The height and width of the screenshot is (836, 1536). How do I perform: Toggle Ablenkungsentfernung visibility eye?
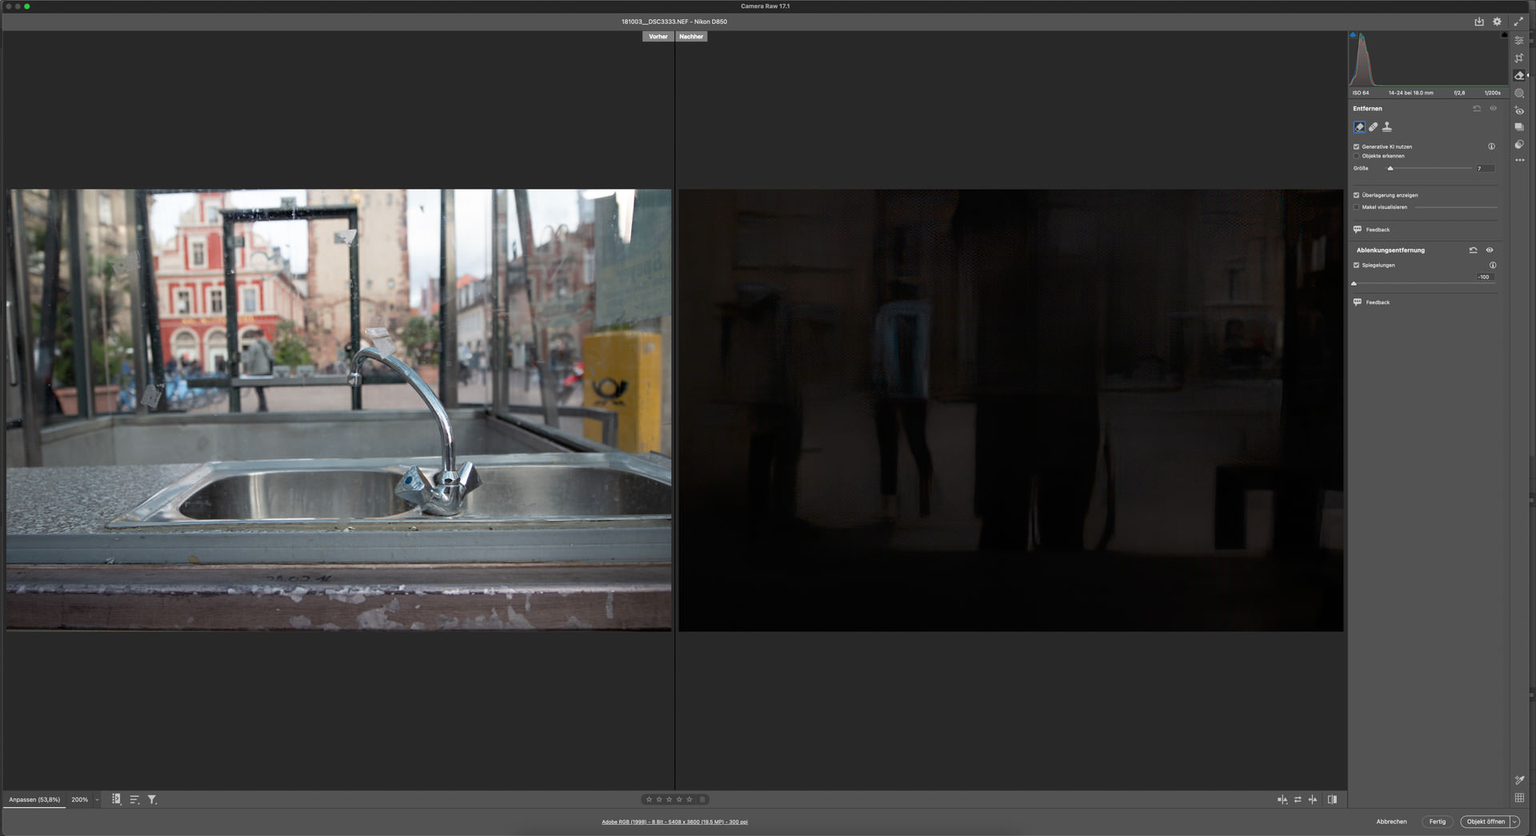pyautogui.click(x=1490, y=250)
